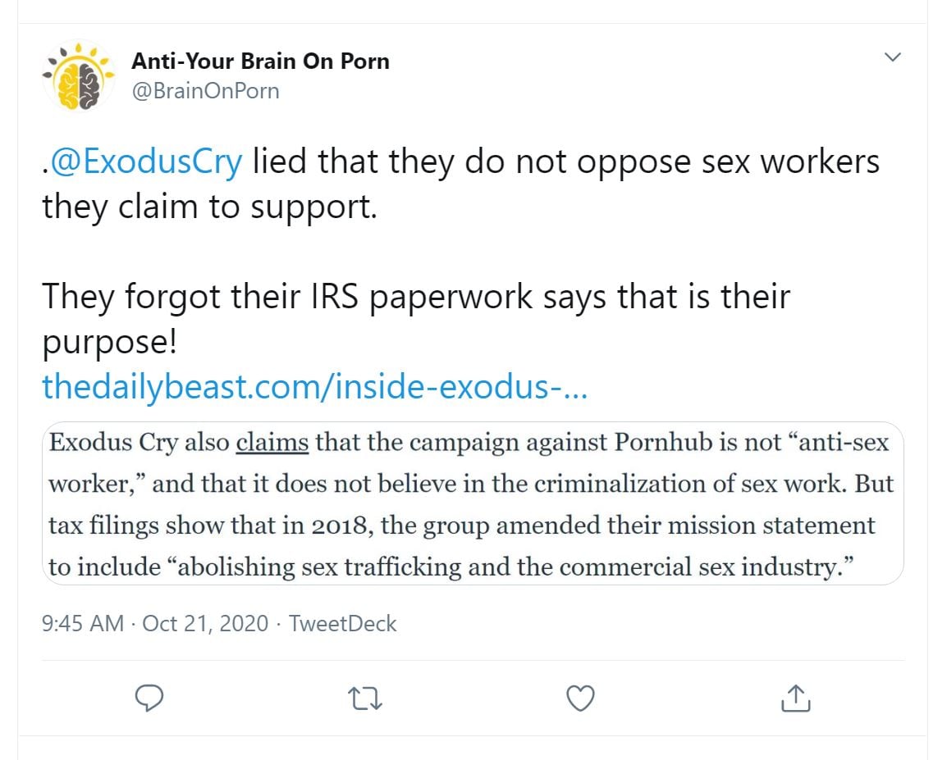The width and height of the screenshot is (947, 760).
Task: Click the Oct 21, 2020 date text
Action: coord(205,623)
